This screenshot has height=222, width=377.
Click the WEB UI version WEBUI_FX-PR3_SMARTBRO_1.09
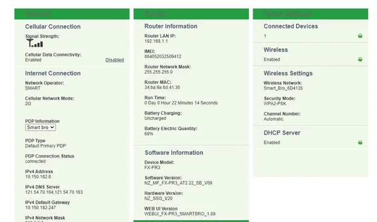pos(180,214)
